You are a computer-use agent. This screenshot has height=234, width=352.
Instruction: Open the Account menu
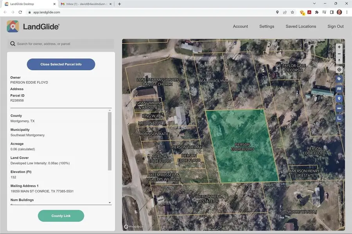pos(240,27)
